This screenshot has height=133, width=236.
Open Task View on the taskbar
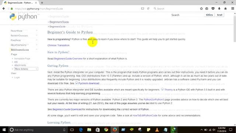(72, 130)
